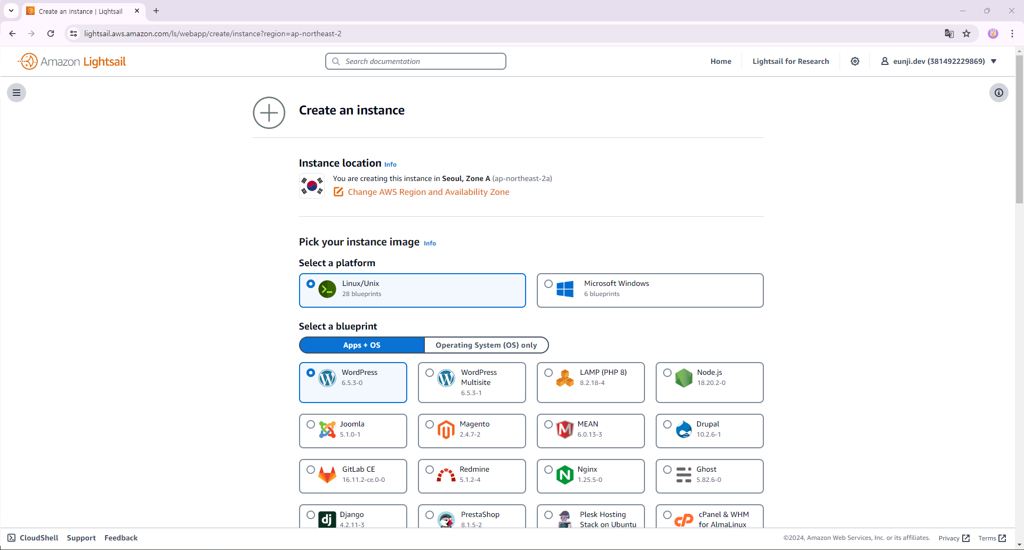
Task: Click the Feedback footer link
Action: (121, 538)
